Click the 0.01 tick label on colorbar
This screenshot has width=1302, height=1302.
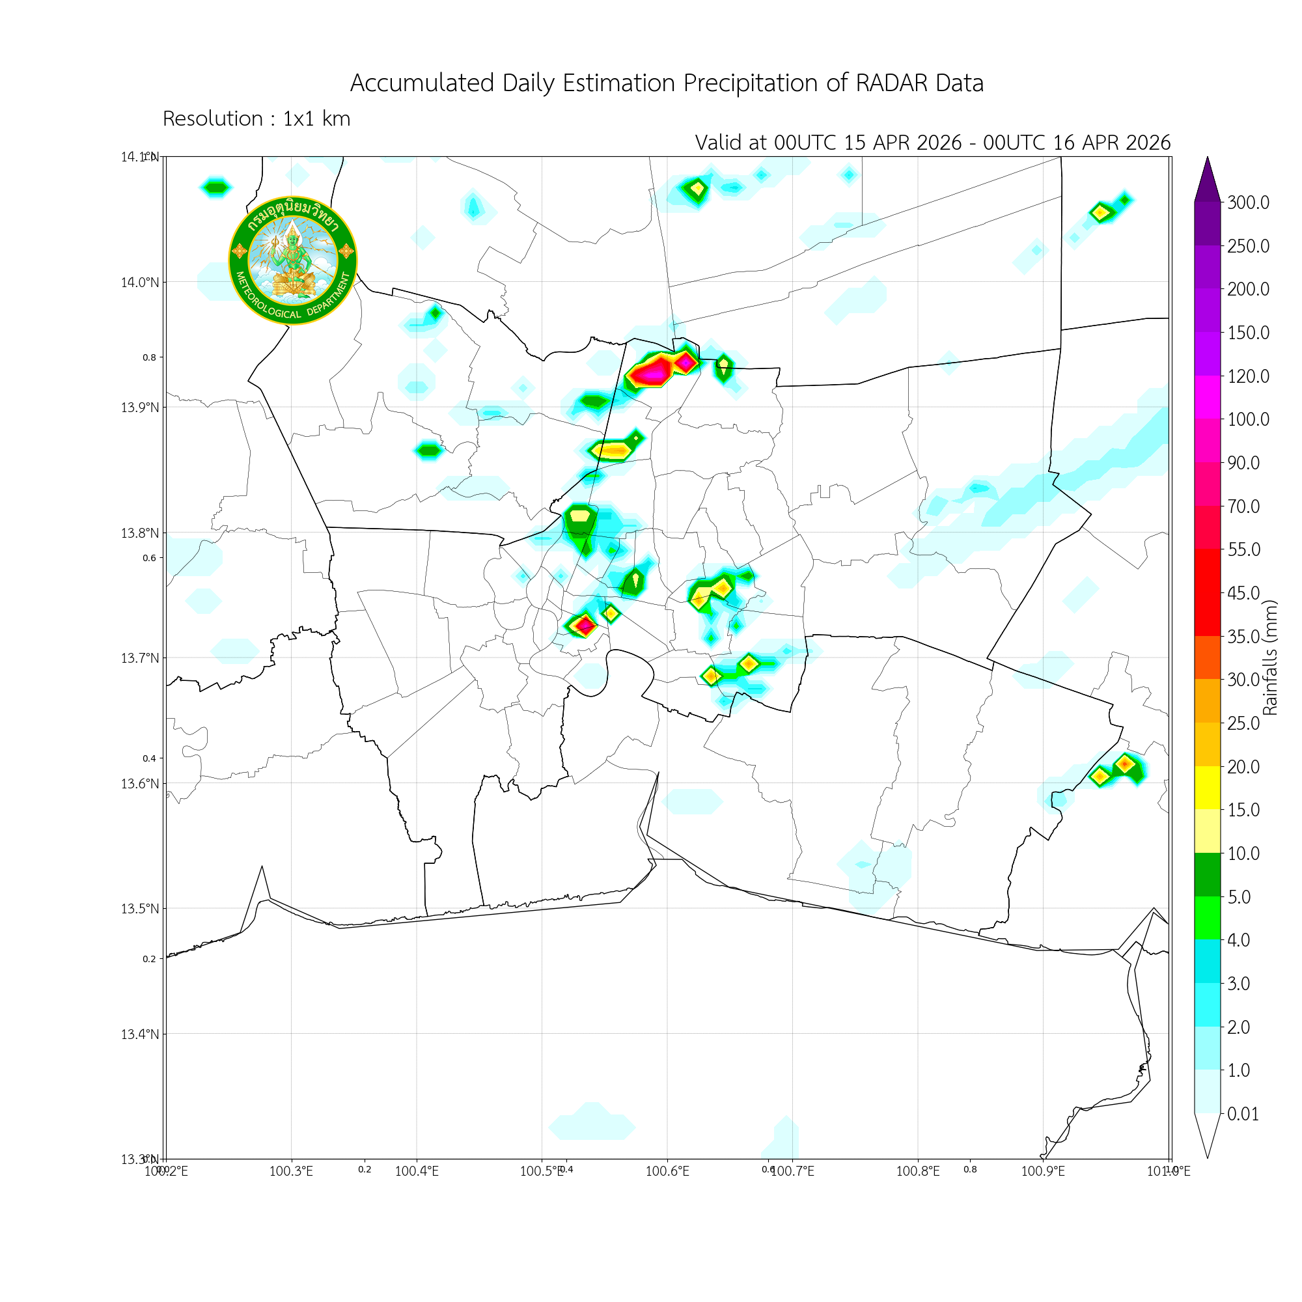click(x=1243, y=1113)
